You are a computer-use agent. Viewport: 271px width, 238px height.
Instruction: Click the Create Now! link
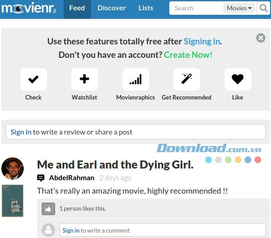pos(188,55)
